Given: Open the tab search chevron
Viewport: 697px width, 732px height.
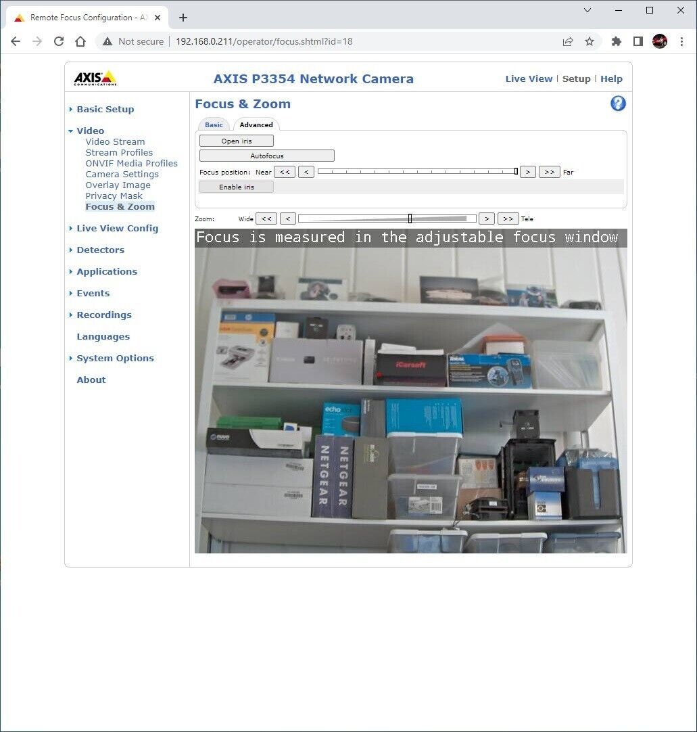Looking at the screenshot, I should tap(587, 10).
